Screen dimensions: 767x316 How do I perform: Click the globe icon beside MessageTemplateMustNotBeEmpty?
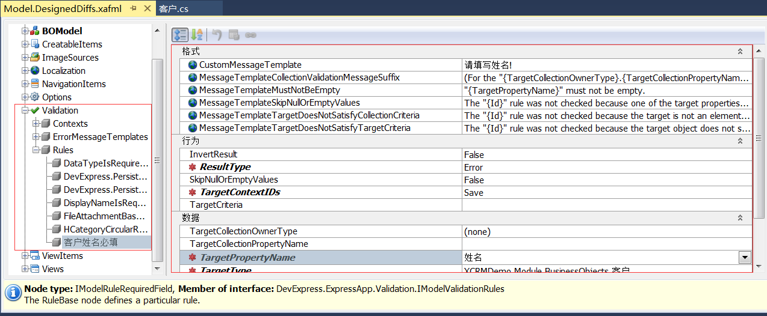(x=193, y=90)
